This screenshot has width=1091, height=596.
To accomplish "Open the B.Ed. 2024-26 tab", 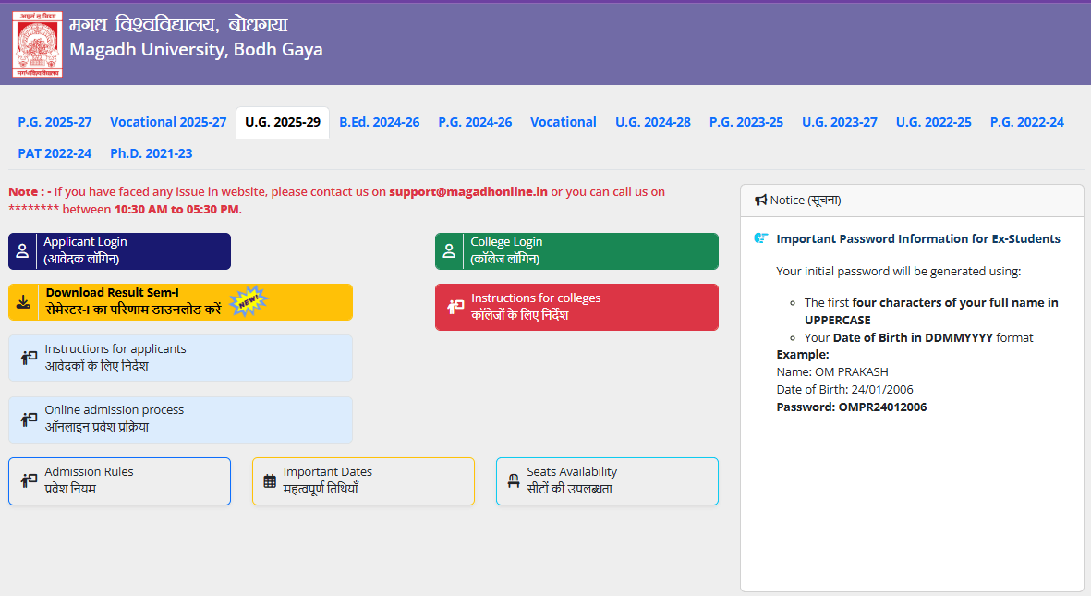I will coord(379,121).
